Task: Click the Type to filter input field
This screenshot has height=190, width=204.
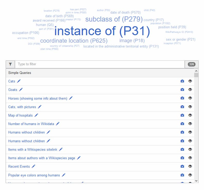Action: click(x=100, y=64)
